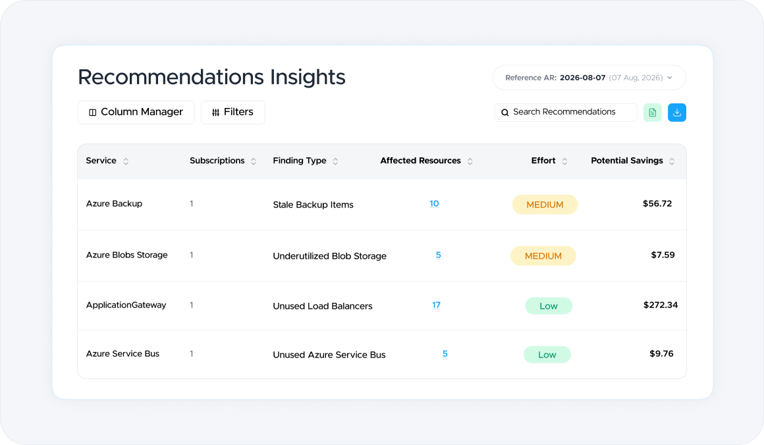Click the search magnifier icon

coord(505,113)
